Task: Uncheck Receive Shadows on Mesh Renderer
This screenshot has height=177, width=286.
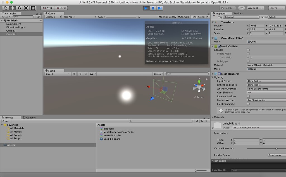Action: click(248, 96)
